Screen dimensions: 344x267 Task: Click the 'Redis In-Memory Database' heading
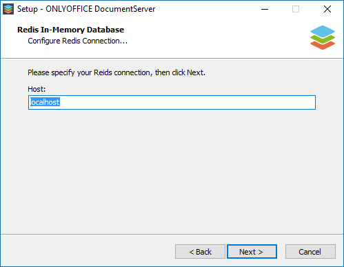click(x=71, y=30)
